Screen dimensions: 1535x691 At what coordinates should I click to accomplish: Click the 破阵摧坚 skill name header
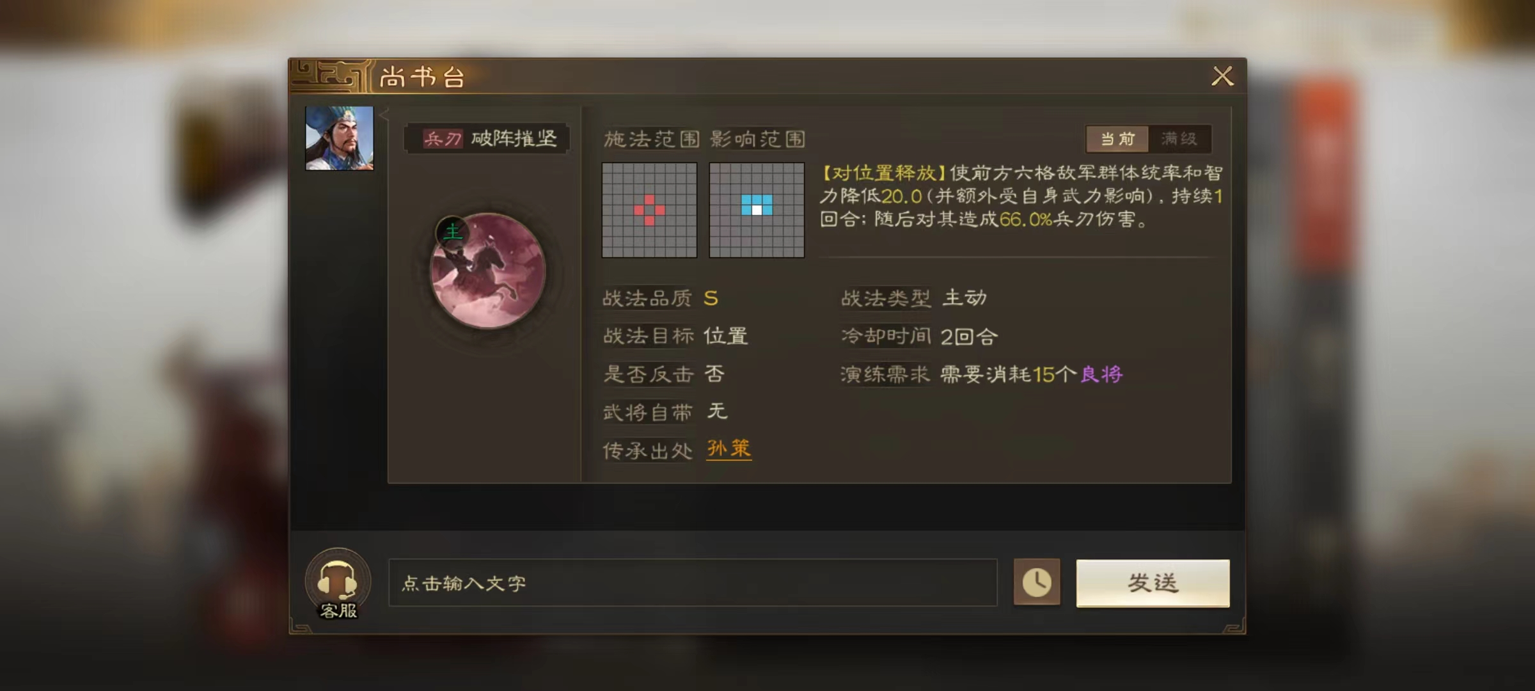[515, 138]
